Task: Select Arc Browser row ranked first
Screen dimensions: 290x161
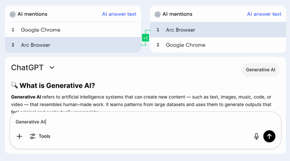Action: tap(218, 29)
